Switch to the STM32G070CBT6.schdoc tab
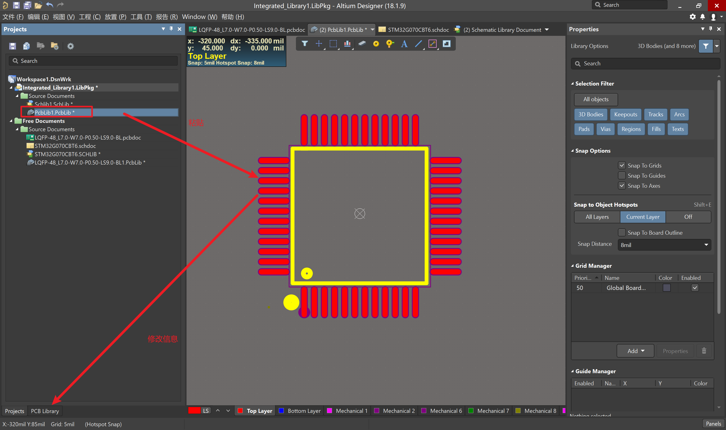This screenshot has width=726, height=430. point(414,30)
